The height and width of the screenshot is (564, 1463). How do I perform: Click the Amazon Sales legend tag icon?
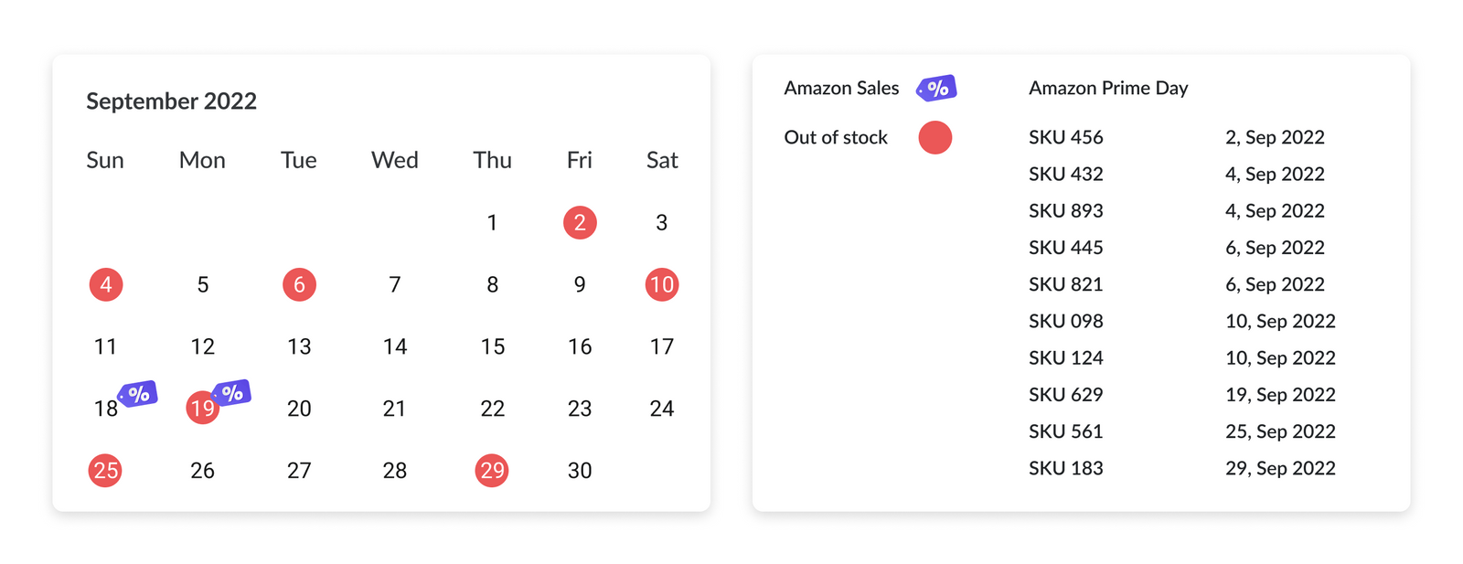[x=936, y=89]
